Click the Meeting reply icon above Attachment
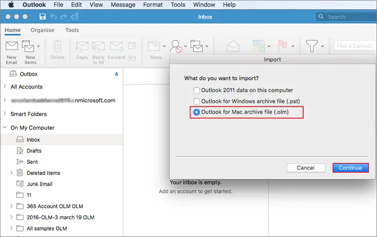 [132, 45]
